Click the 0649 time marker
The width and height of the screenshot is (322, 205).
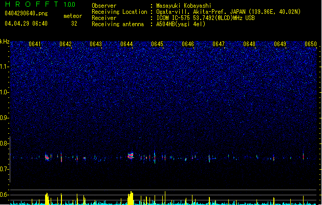pyautogui.click(x=280, y=44)
